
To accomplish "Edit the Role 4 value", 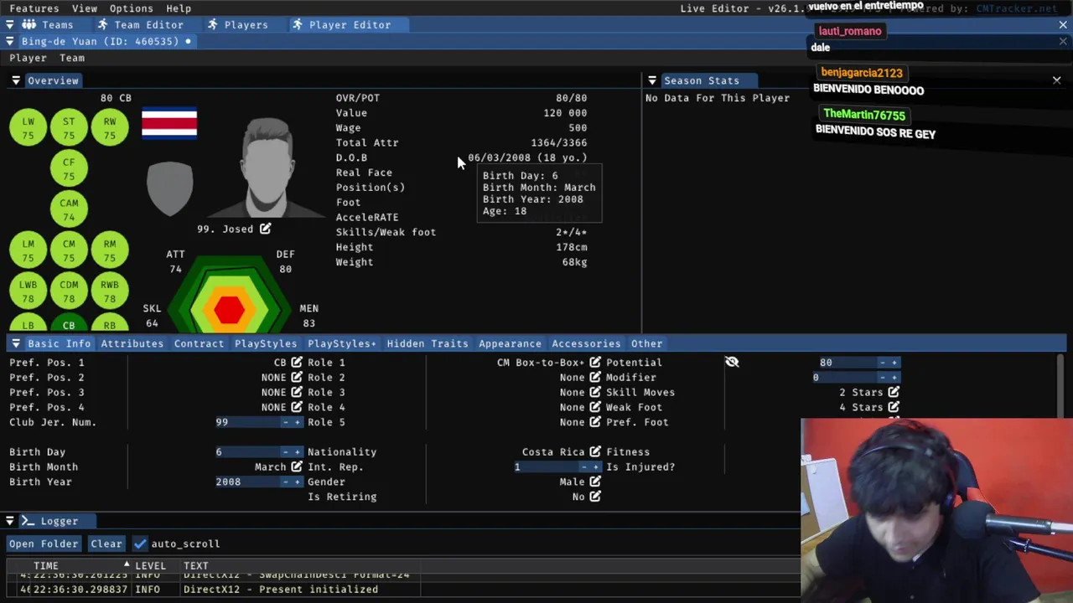I will point(595,408).
